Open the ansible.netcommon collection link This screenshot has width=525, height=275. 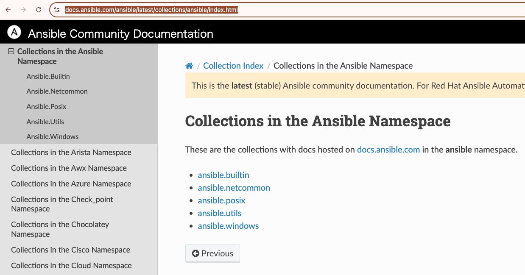click(234, 187)
